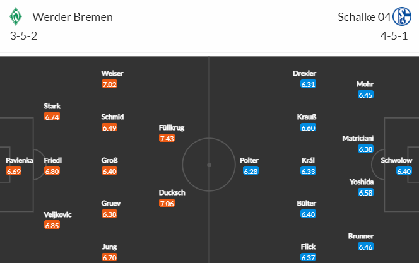419x263 pixels.
Task: Click Jung's 6.70 rating badge
Action: 109,258
